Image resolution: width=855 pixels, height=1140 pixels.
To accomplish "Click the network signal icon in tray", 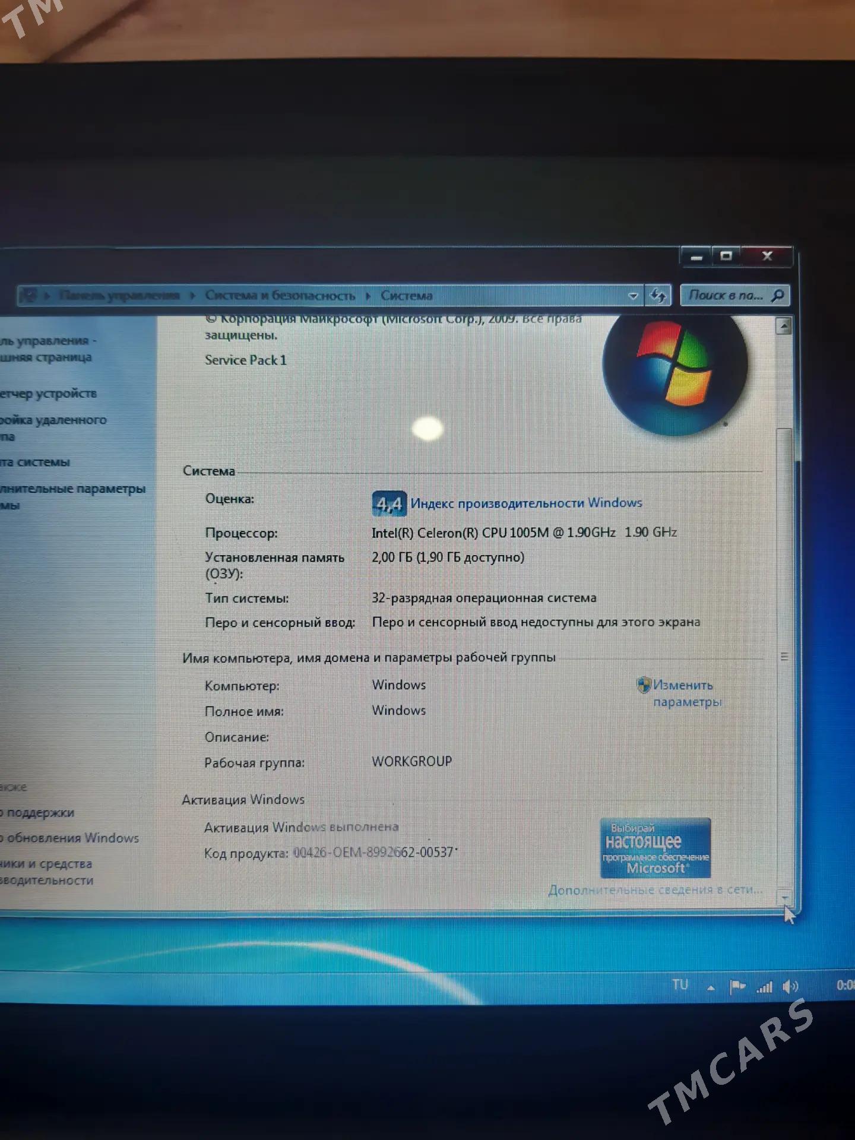I will [764, 987].
